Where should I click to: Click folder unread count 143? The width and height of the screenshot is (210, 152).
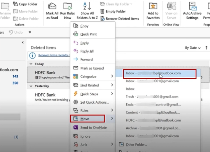click(x=15, y=76)
